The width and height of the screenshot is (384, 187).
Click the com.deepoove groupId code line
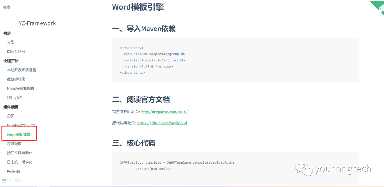tap(154, 54)
